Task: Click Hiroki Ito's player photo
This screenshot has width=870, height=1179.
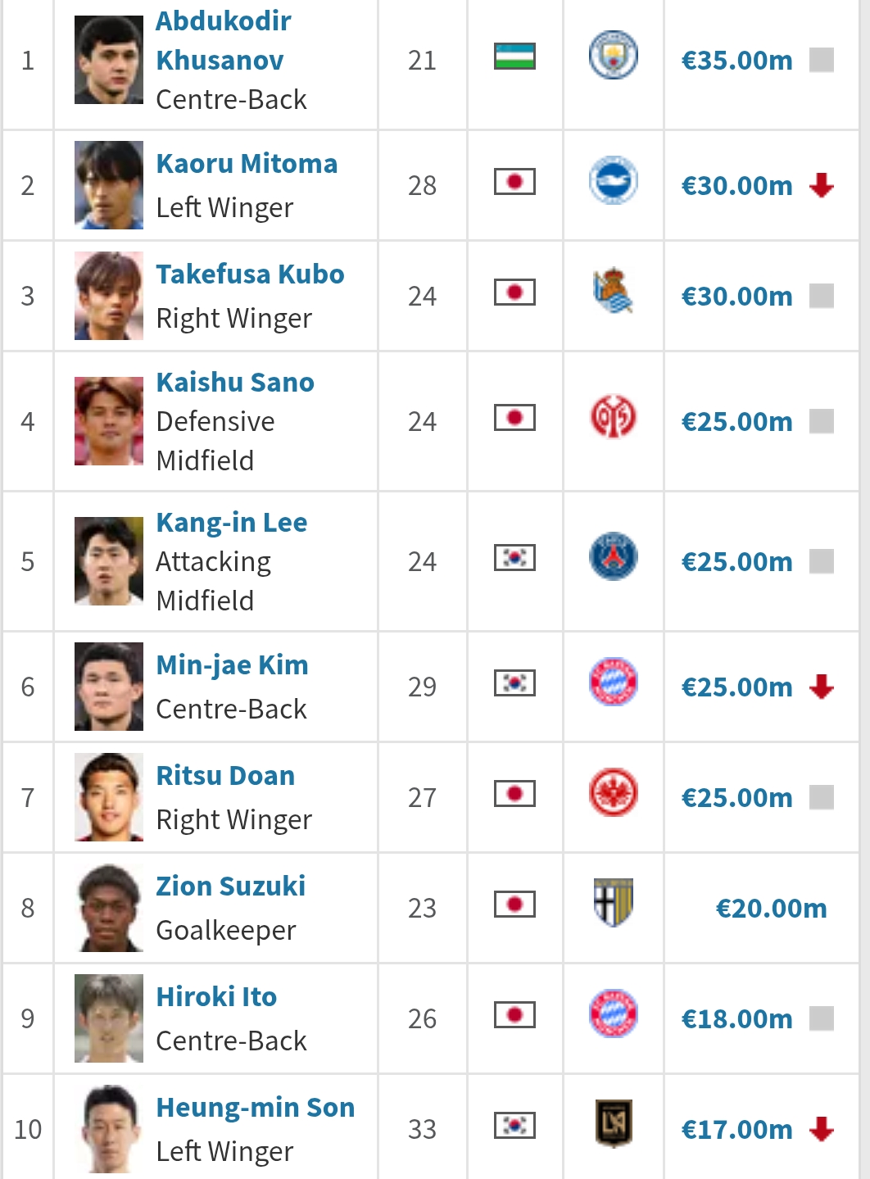Action: tap(109, 1018)
